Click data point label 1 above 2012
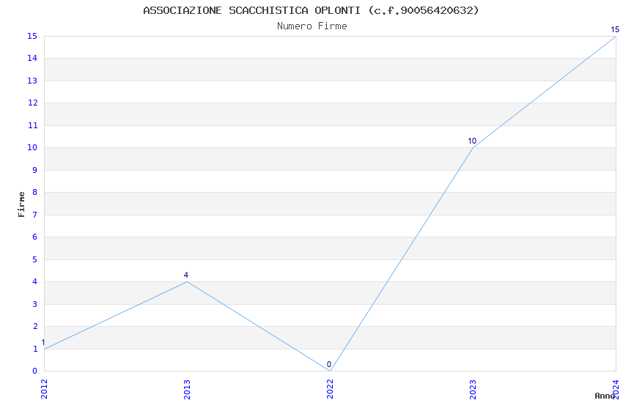Screen dimensions: 623x403 click(43, 343)
